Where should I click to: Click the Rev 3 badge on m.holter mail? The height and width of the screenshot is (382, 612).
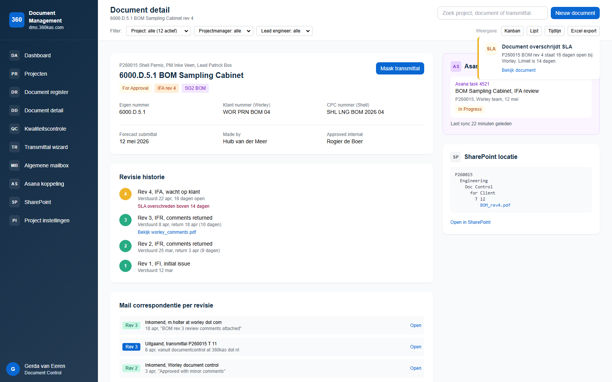pos(132,325)
